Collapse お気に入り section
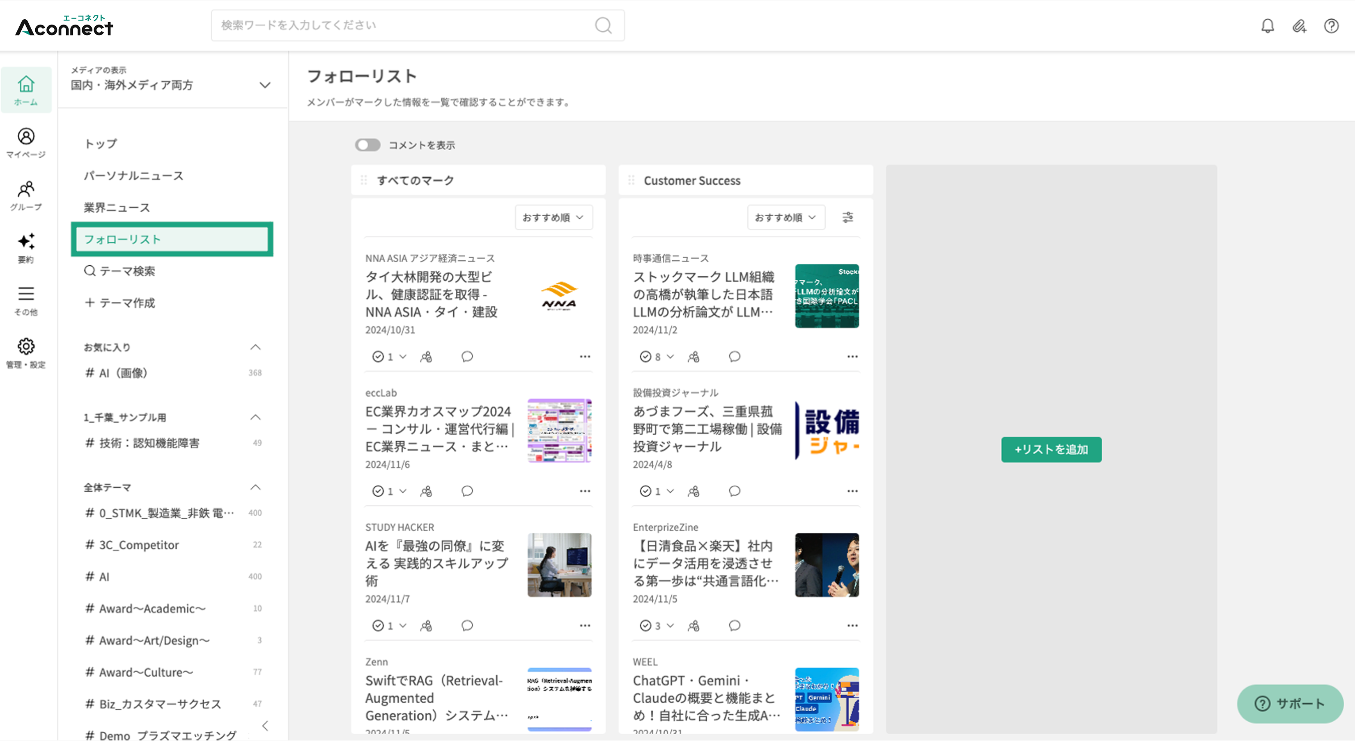 256,347
